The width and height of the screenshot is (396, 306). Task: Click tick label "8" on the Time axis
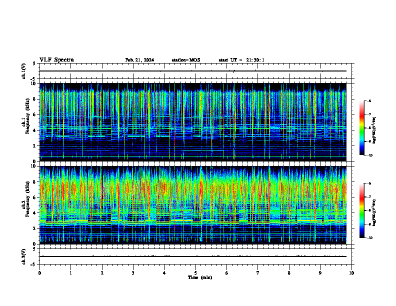289,273
